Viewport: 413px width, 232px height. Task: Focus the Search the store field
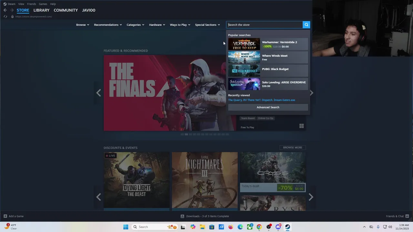point(265,24)
